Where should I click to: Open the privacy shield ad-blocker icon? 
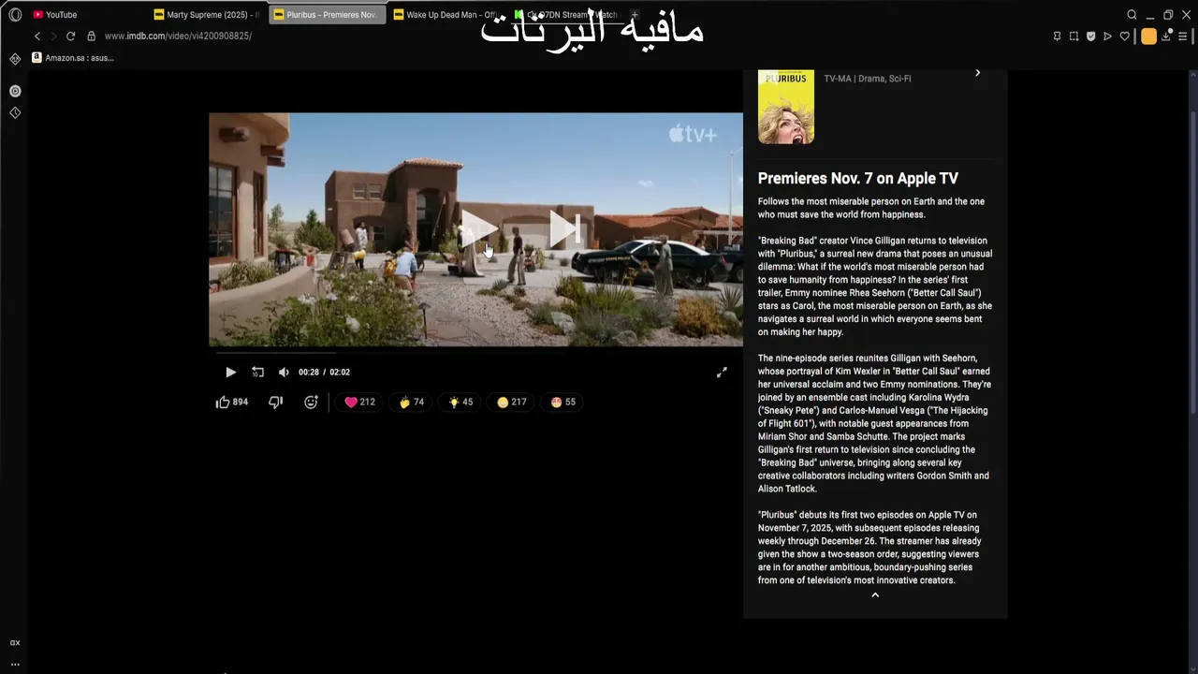click(1090, 37)
